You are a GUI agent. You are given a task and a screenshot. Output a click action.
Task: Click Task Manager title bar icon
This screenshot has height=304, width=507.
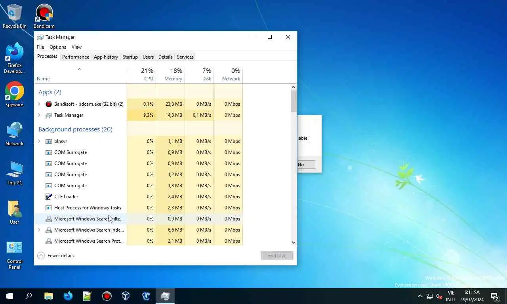pyautogui.click(x=40, y=37)
